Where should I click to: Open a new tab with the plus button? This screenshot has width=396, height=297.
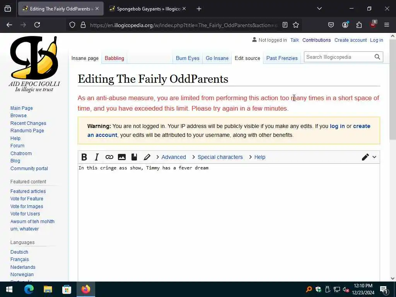[x=199, y=9]
